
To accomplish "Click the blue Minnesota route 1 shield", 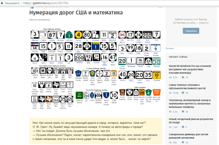I will (x=95, y=46).
